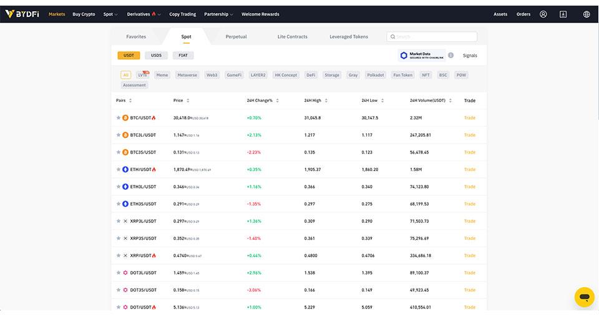Open the yellow chat support bubble

[584, 297]
